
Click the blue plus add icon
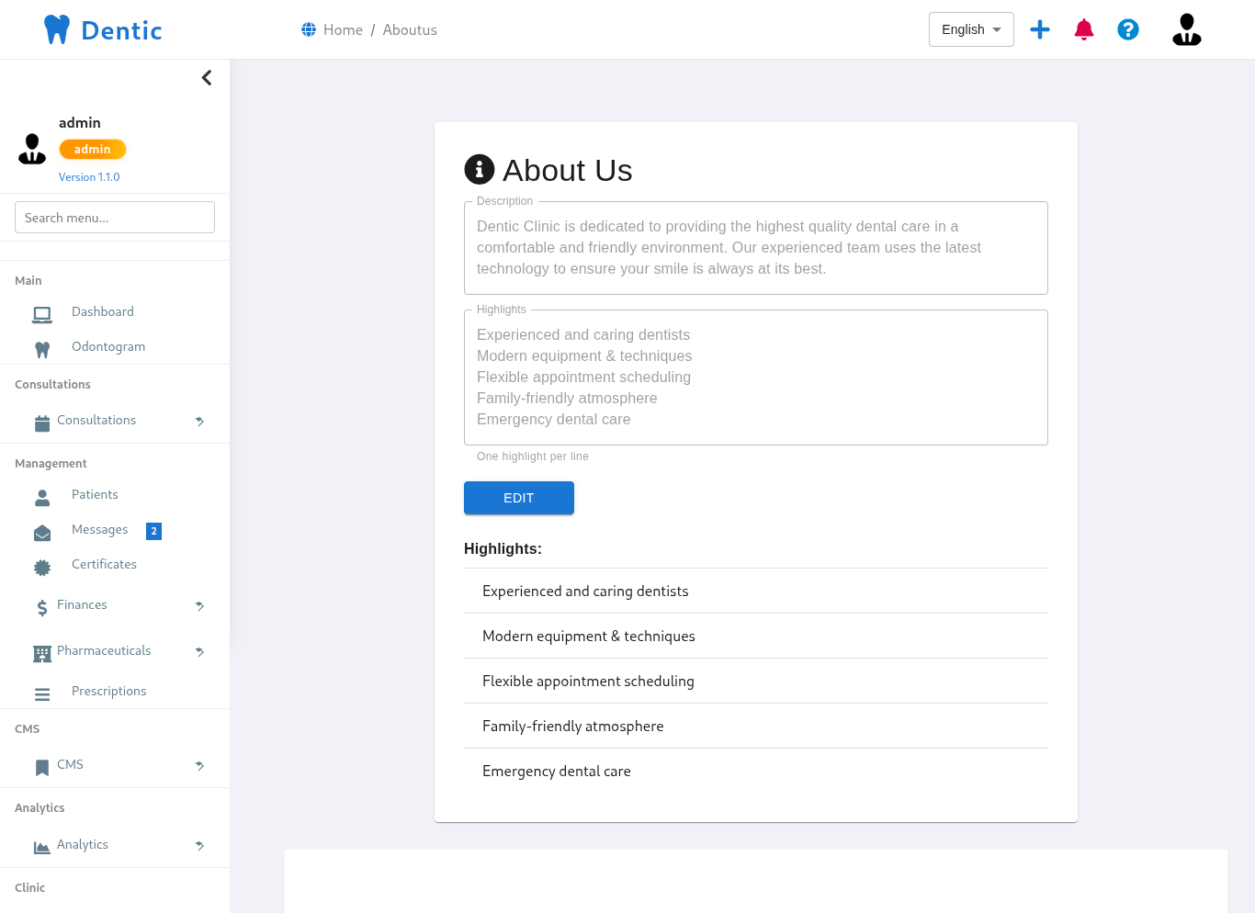tap(1040, 29)
